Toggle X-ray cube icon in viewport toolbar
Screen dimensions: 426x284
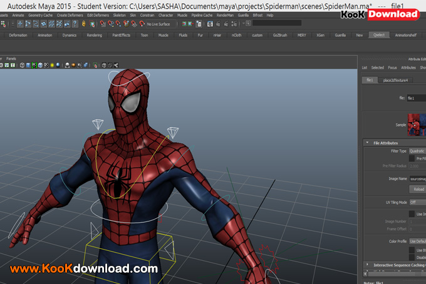(104, 65)
